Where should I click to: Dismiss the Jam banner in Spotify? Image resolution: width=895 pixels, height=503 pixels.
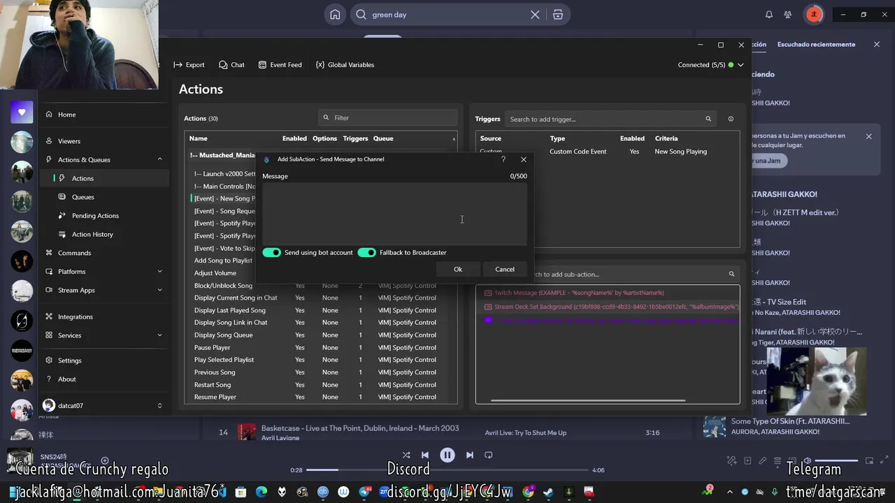[869, 136]
